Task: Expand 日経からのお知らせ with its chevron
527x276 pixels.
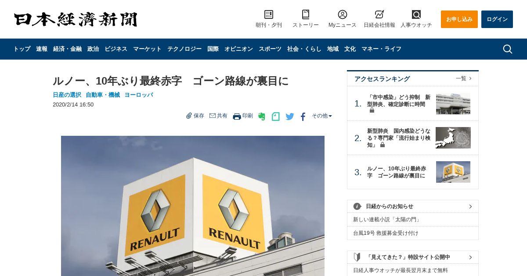Action: point(470,206)
